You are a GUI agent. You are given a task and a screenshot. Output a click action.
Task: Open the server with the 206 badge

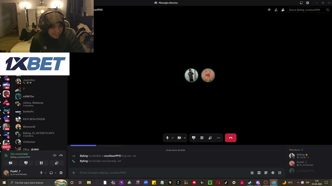[x=6, y=127]
